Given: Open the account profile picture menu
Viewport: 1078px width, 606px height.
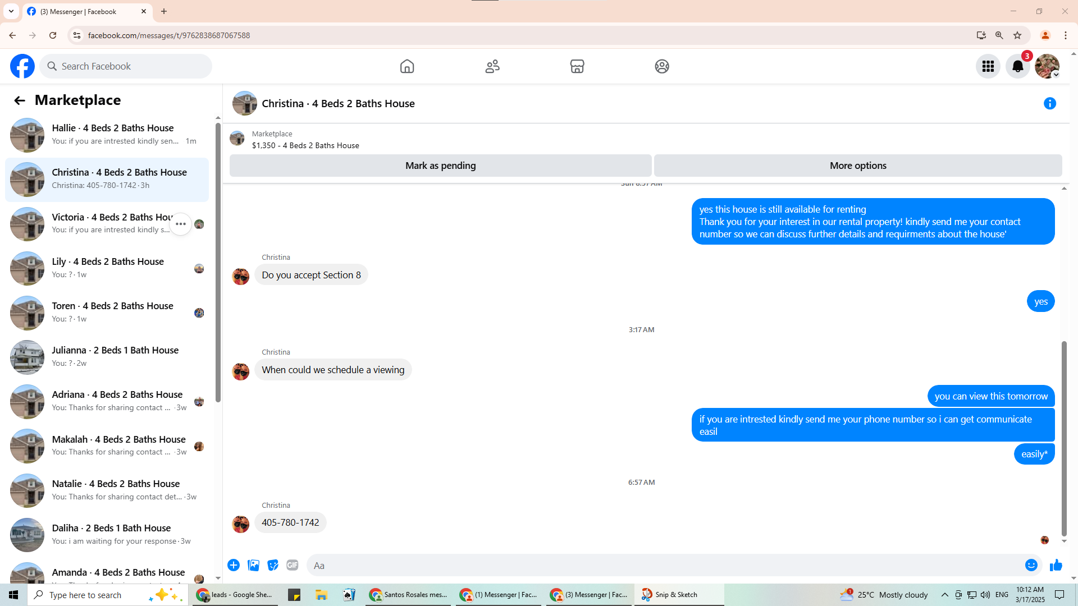Looking at the screenshot, I should (1047, 66).
